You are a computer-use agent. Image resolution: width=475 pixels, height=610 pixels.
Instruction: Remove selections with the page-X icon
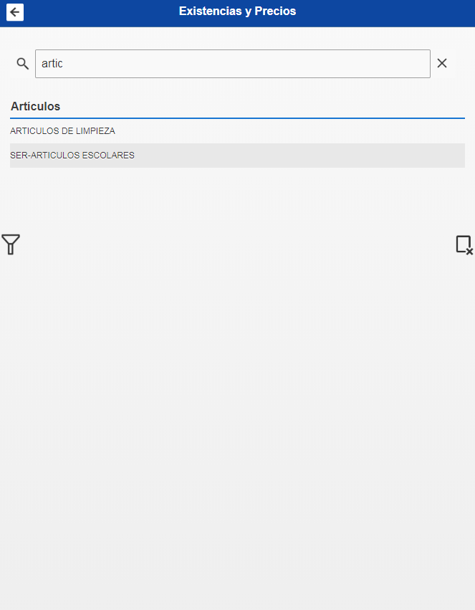pos(464,245)
